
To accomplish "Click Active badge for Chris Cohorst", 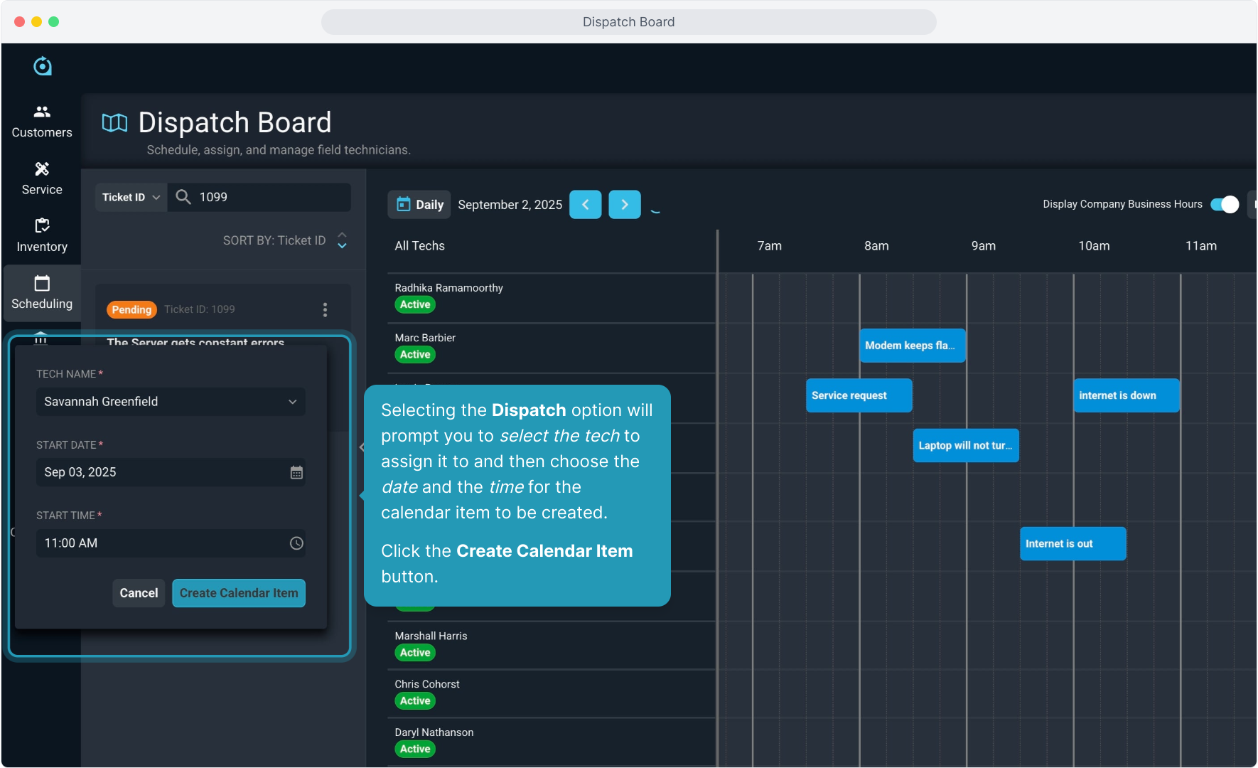I will (415, 701).
